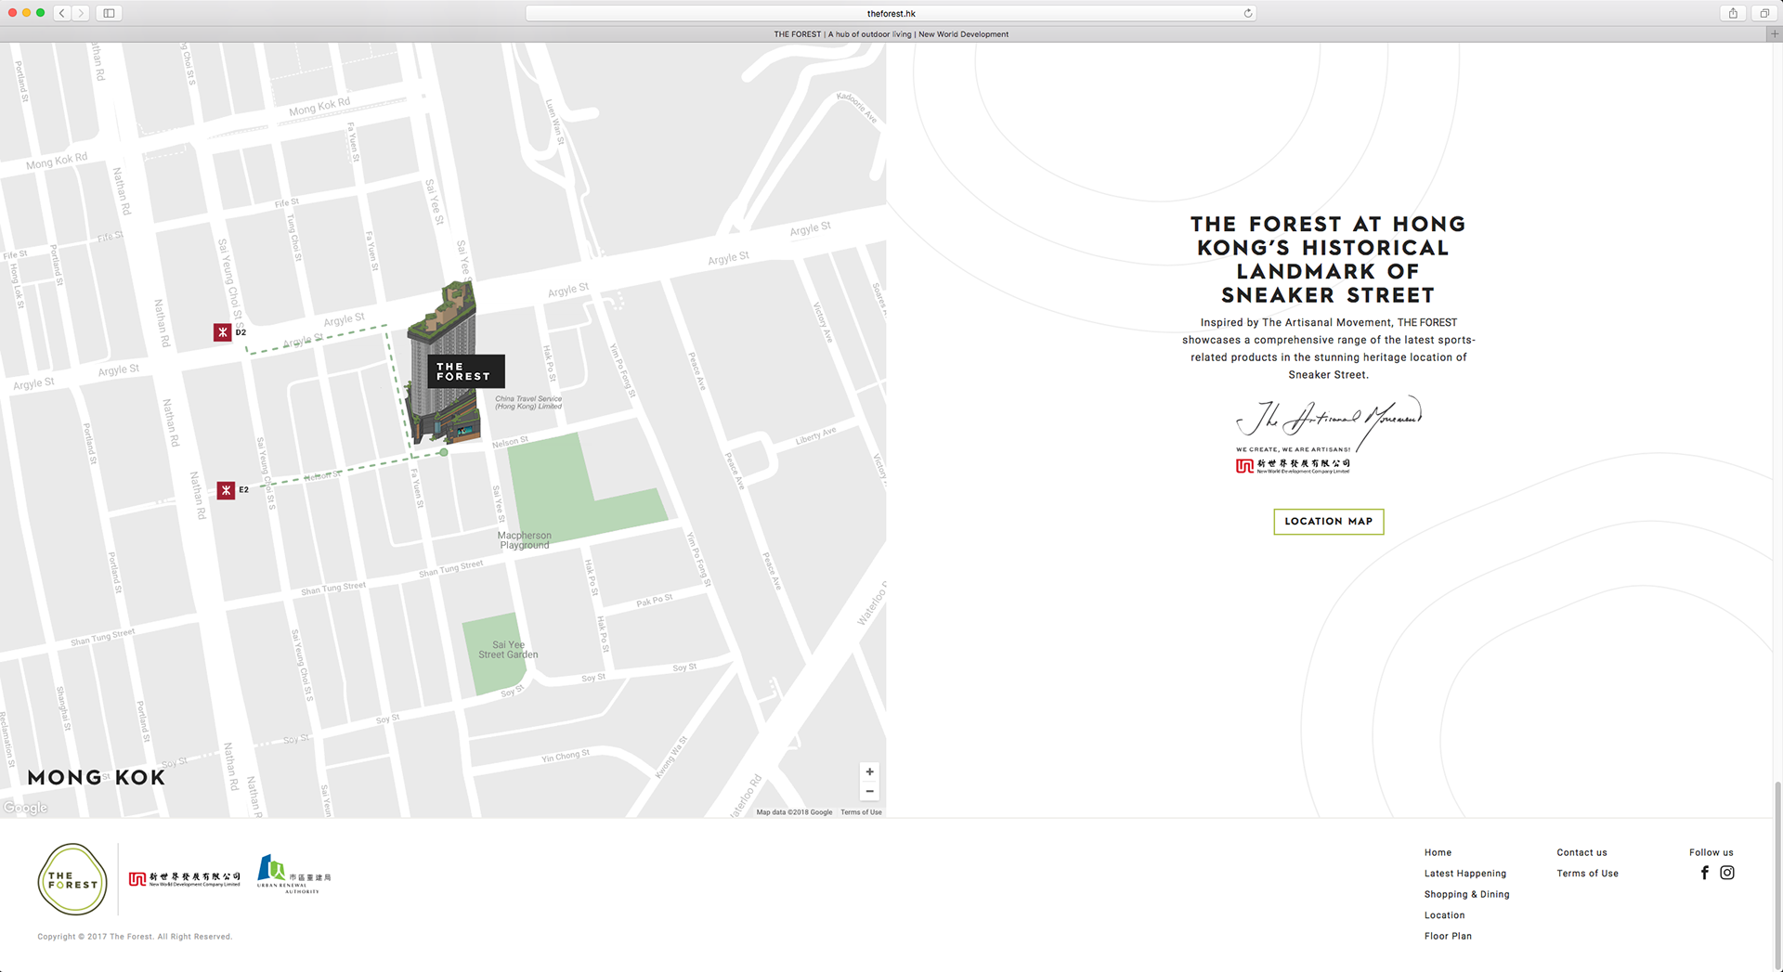1783x972 pixels.
Task: Click China Travel Service map label
Action: click(x=528, y=403)
